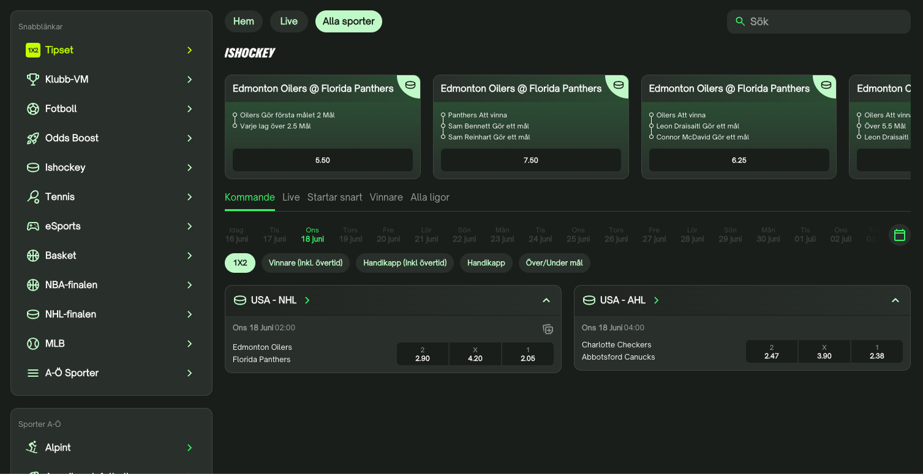The image size is (923, 474).
Task: Bet on 2.90 odds for Edmonton Oilers
Action: point(423,354)
